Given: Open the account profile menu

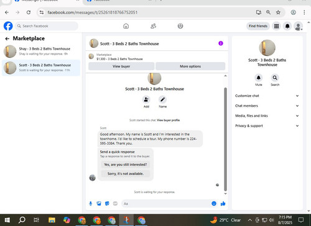Looking at the screenshot, I should point(299,26).
